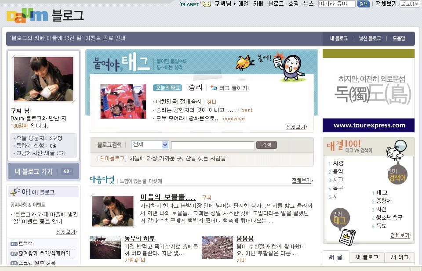
Task: Open the 농부의 하루 post title
Action: [x=140, y=238]
